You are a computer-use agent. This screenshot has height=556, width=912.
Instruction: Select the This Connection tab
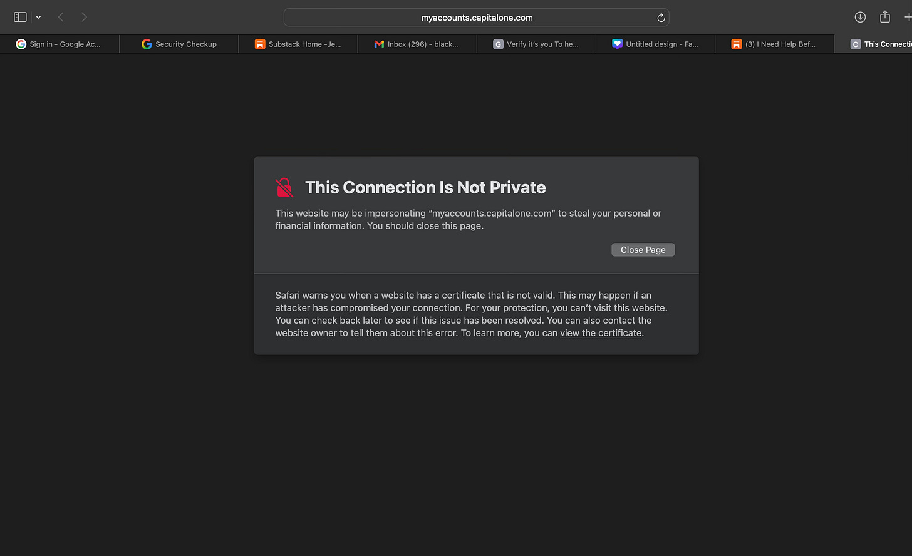click(x=874, y=44)
